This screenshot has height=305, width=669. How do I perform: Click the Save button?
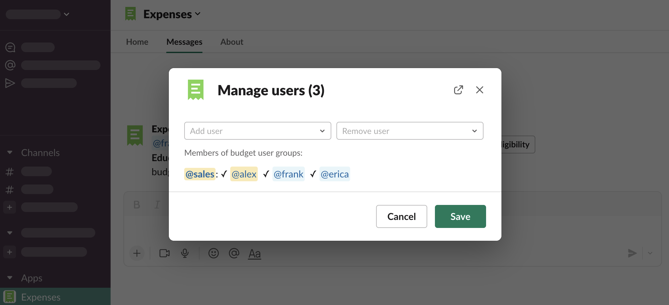coord(460,216)
